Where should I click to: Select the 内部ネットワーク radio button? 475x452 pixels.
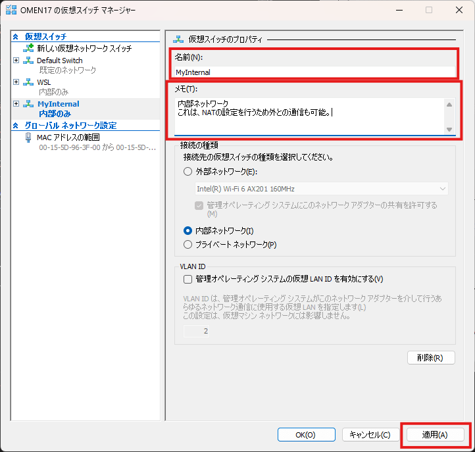[187, 231]
